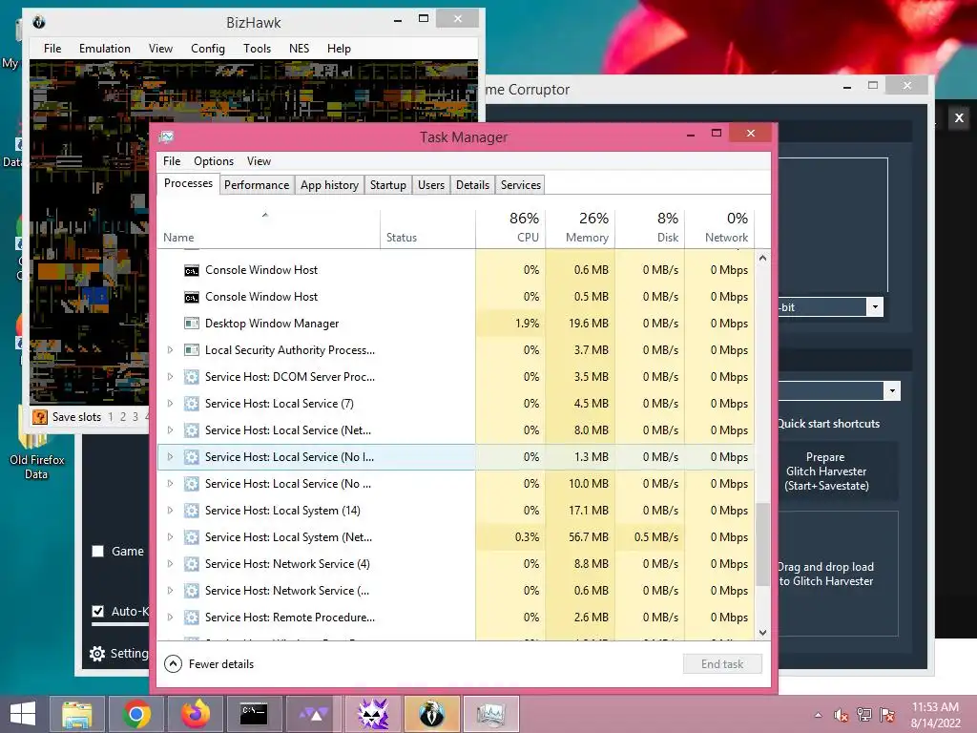Sort processes by Memory column header
Viewport: 977px width, 733px height.
tap(581, 228)
